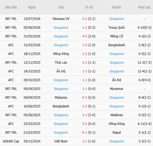153x146 pixels.
Task: Open the 3-2 score against Okinawa SV
Action: pos(85,19)
